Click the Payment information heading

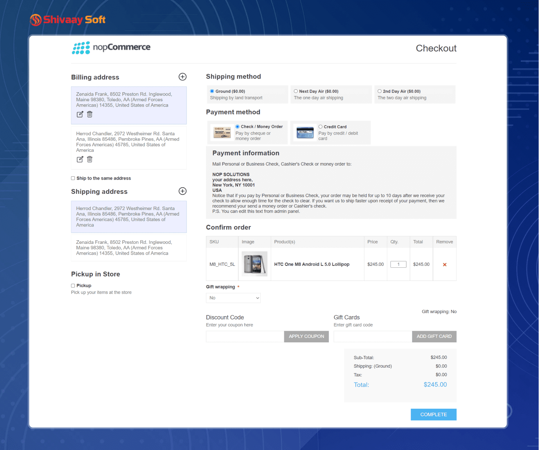[246, 153]
